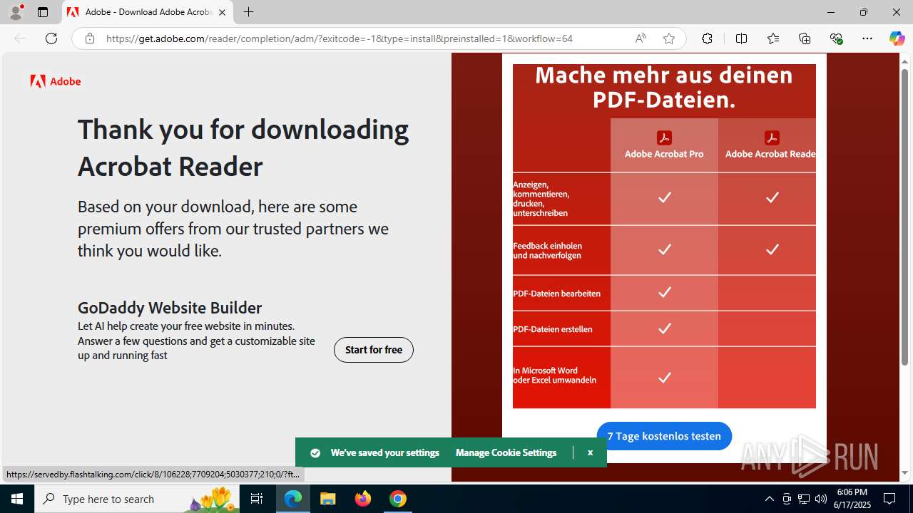Open Google Chrome from taskbar

point(398,499)
